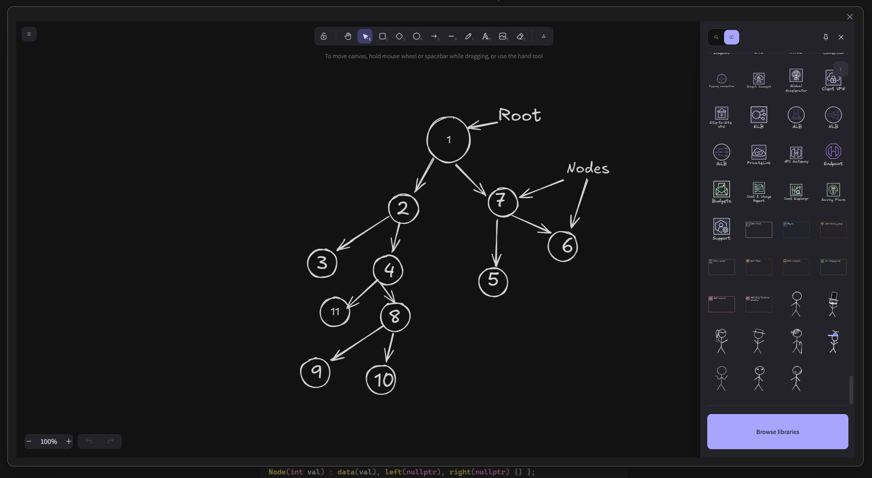Viewport: 872px width, 478px height.
Task: Click the undo arrow button
Action: coord(89,441)
